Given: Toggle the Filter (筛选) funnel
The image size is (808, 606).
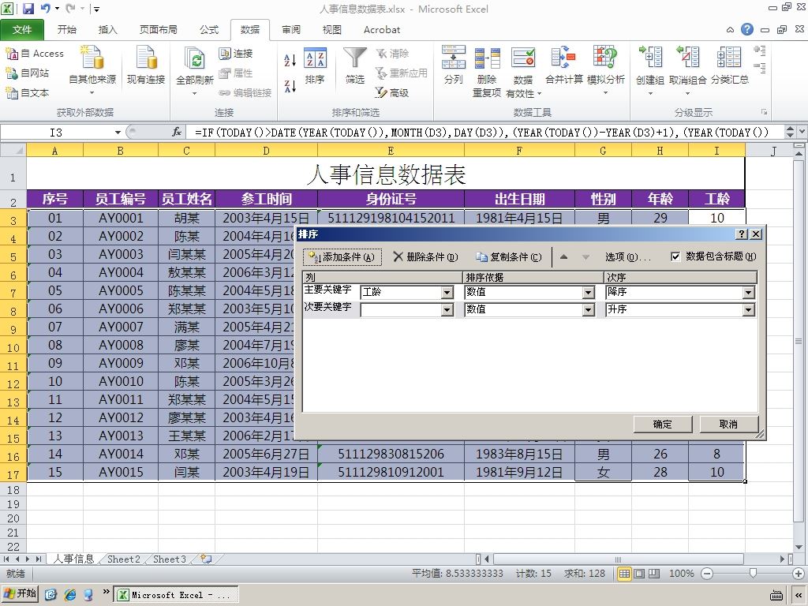Looking at the screenshot, I should (355, 66).
